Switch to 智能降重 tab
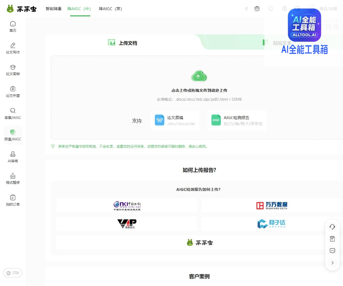Viewport: 343px width, 286px height. coord(54,9)
